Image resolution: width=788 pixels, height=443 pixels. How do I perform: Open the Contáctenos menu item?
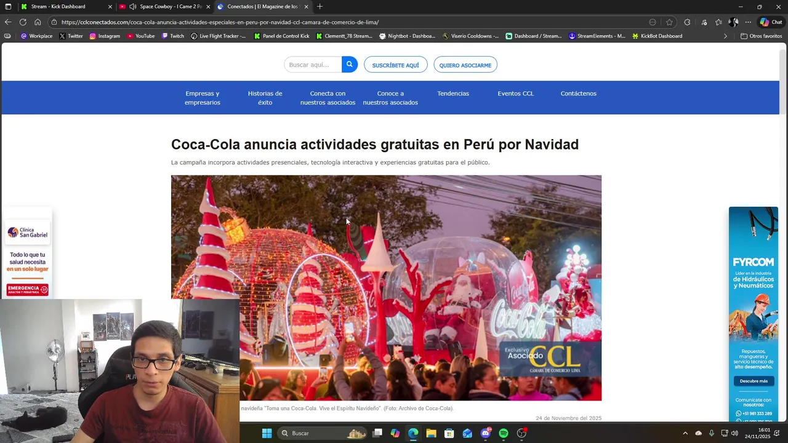point(579,94)
